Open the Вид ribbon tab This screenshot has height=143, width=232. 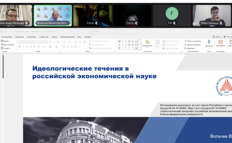[79, 37]
